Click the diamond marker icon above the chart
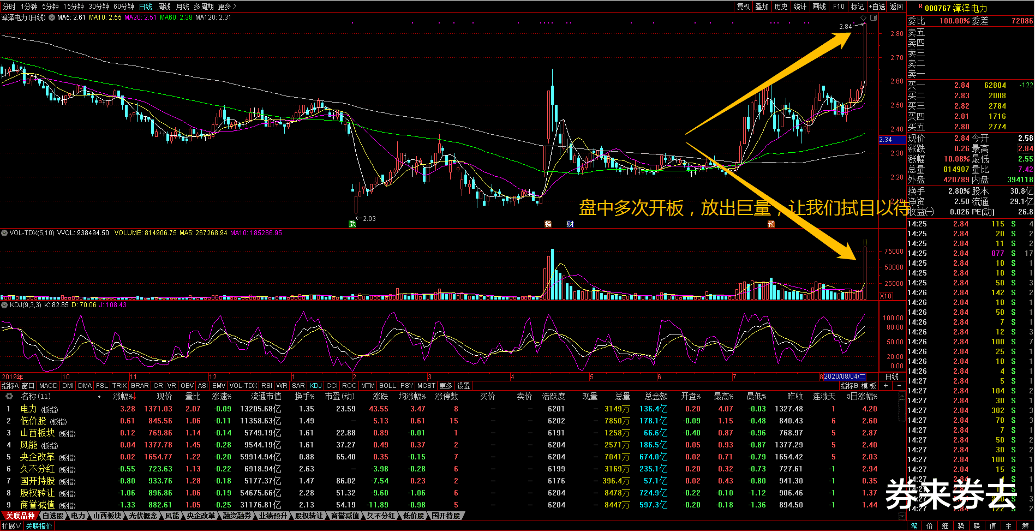The width and height of the screenshot is (1035, 532). (863, 17)
